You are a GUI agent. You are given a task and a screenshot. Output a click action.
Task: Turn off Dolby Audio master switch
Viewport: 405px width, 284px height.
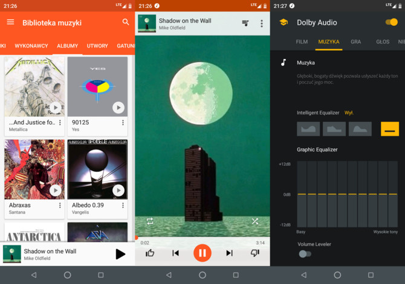(x=392, y=22)
